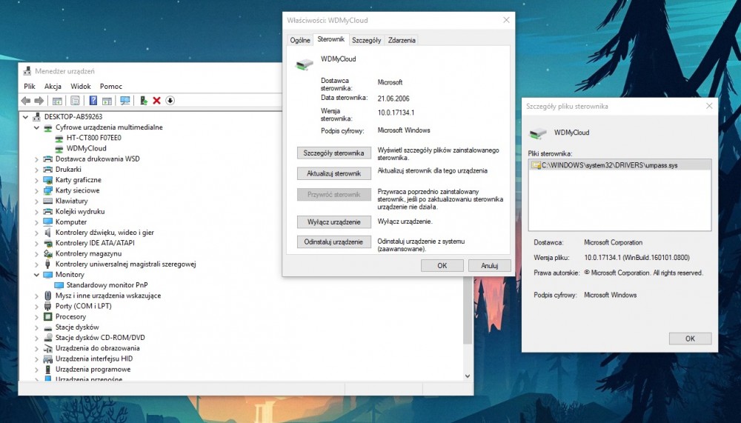Collapse the Monitory category
Image resolution: width=741 pixels, height=423 pixels.
pyautogui.click(x=36, y=275)
